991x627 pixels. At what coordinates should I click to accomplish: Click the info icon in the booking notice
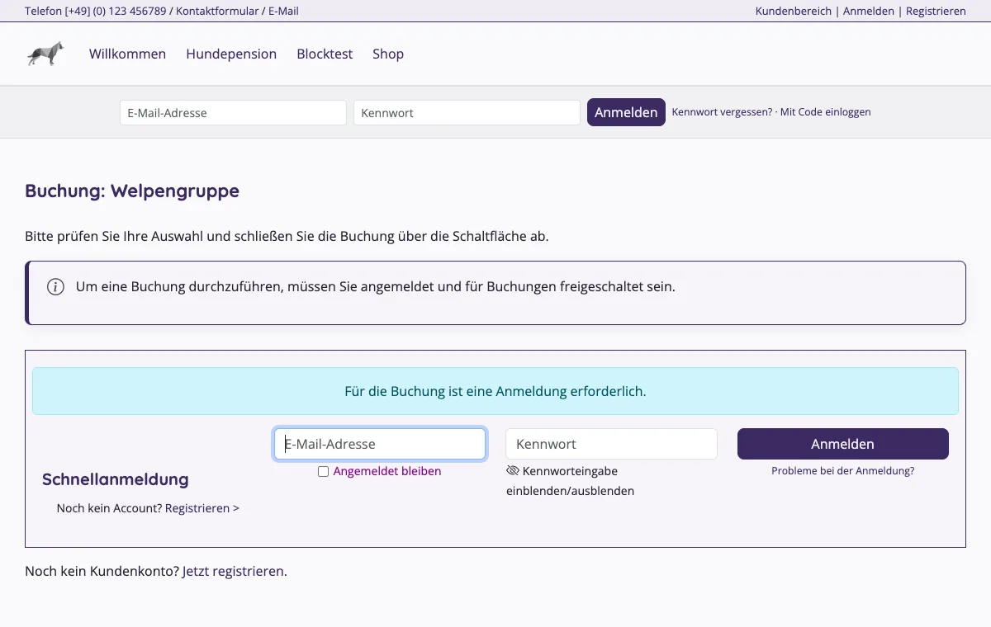tap(55, 287)
